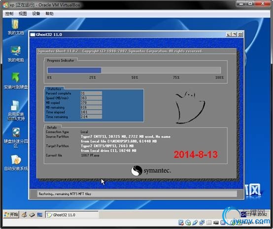Click the Ghost32 progress indicator bar
Image resolution: width=273 pixels, height=229 pixels.
pos(134,70)
